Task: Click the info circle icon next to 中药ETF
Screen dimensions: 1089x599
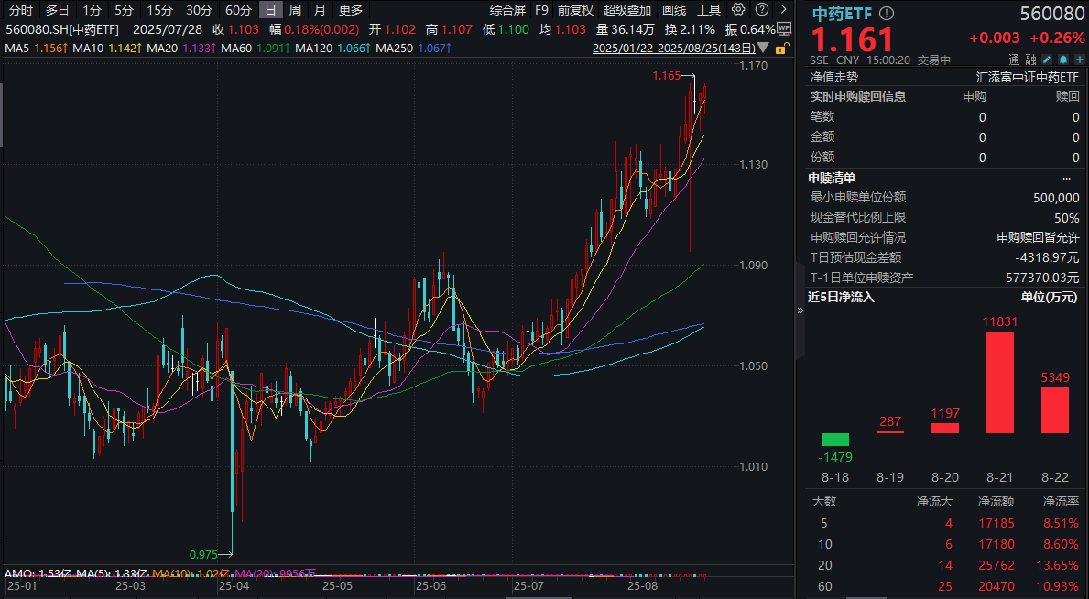Action: click(x=886, y=14)
